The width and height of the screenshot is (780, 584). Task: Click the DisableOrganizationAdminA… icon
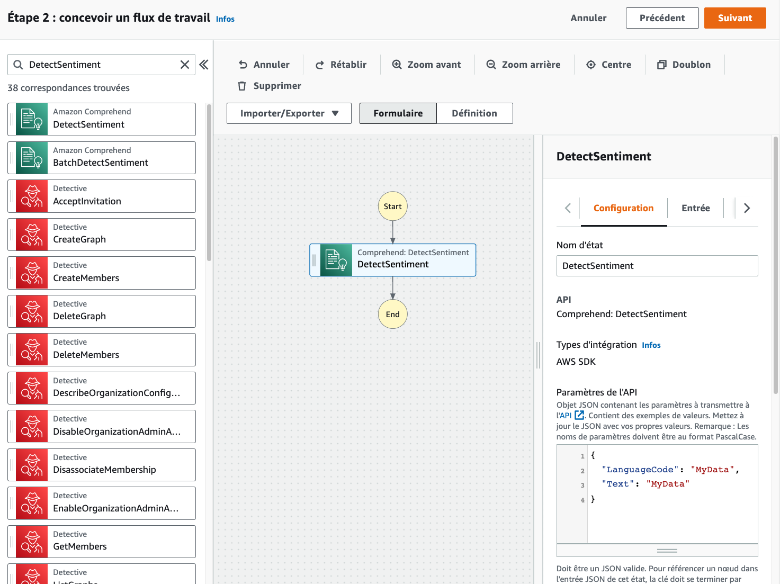coord(32,427)
